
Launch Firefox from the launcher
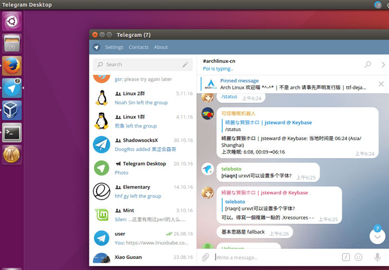(x=12, y=66)
